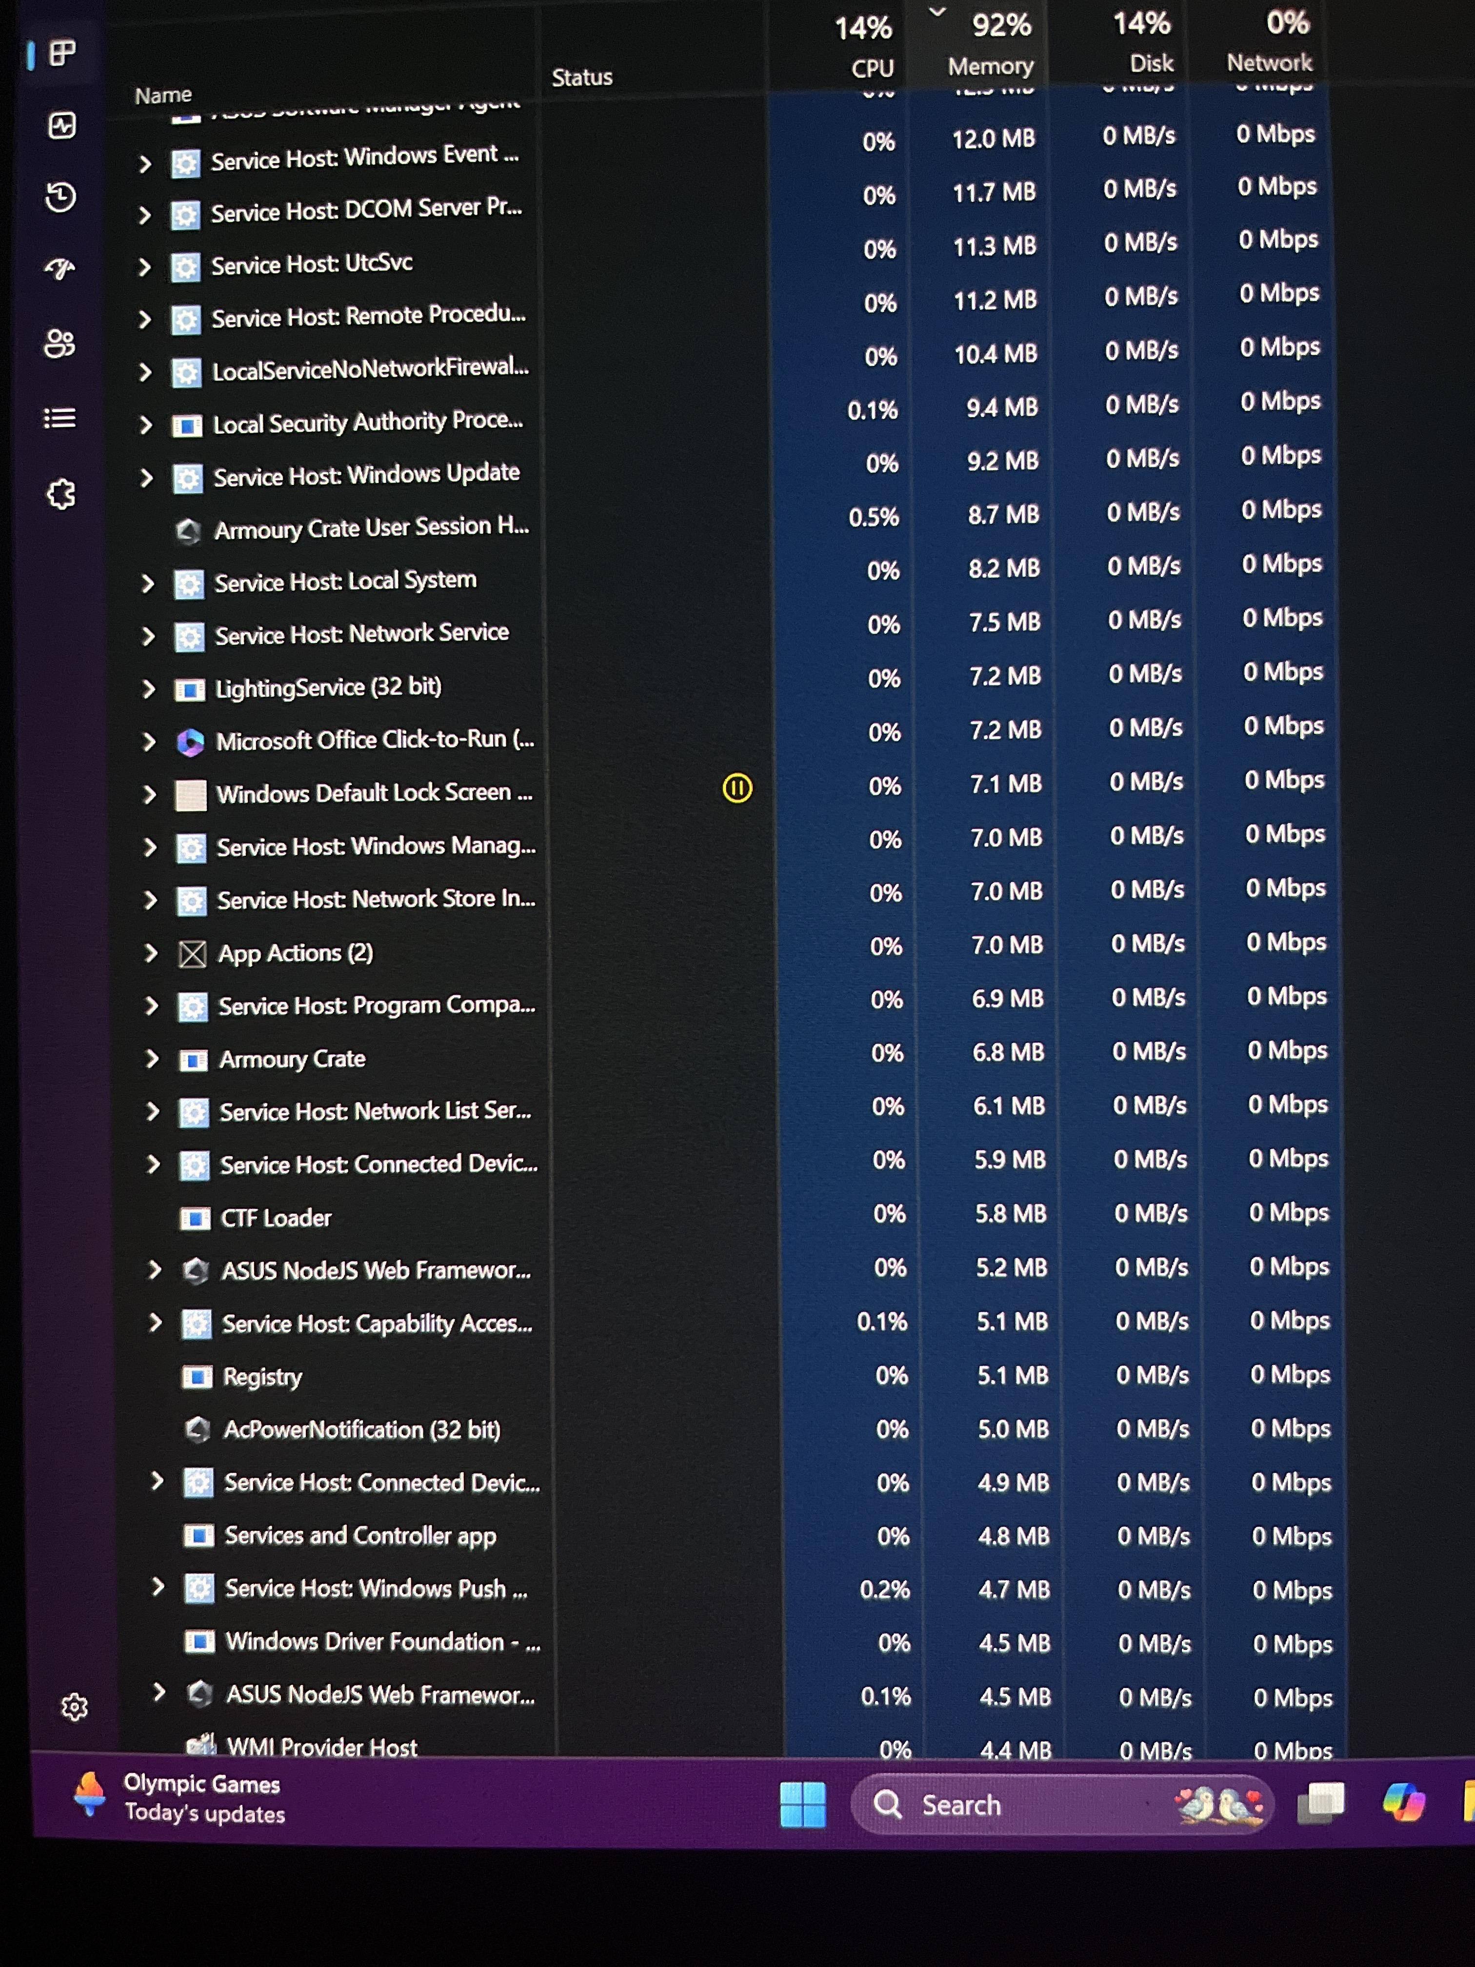Expand Service Host: Windows Event group
Viewport: 1475px width, 1967px height.
coord(145,163)
